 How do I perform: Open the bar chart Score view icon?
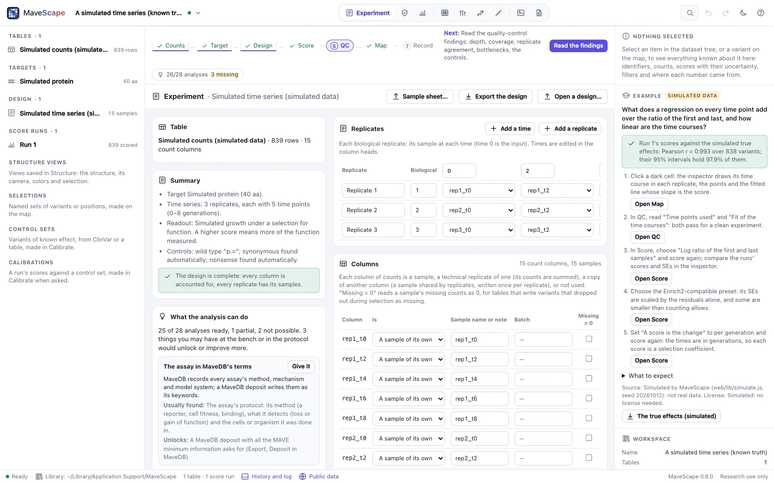[x=423, y=13]
